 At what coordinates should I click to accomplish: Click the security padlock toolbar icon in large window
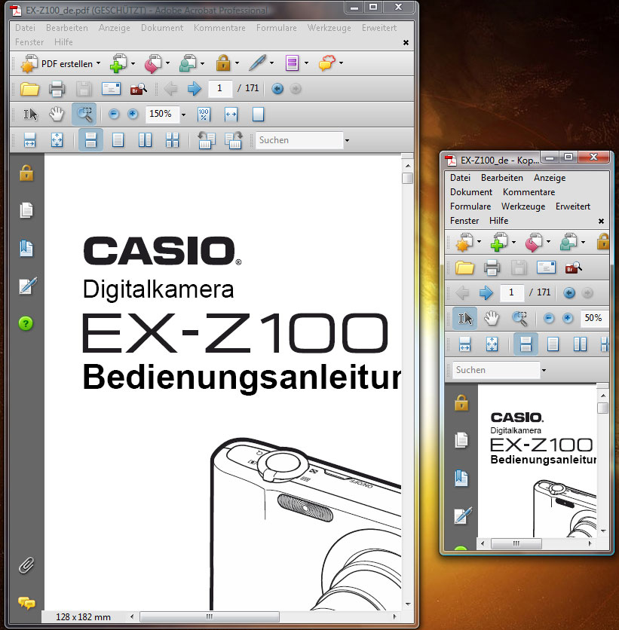tap(223, 63)
